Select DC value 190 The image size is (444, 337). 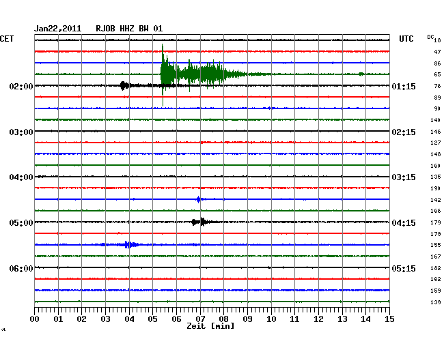pyautogui.click(x=436, y=188)
